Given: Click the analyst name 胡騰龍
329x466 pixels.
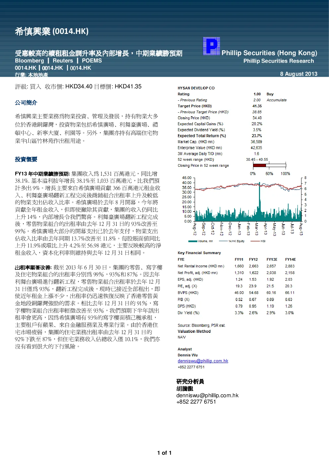Looking at the screenshot, I should click(185, 388).
